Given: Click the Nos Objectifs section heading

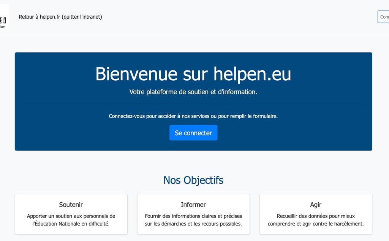Looking at the screenshot, I should (x=193, y=180).
